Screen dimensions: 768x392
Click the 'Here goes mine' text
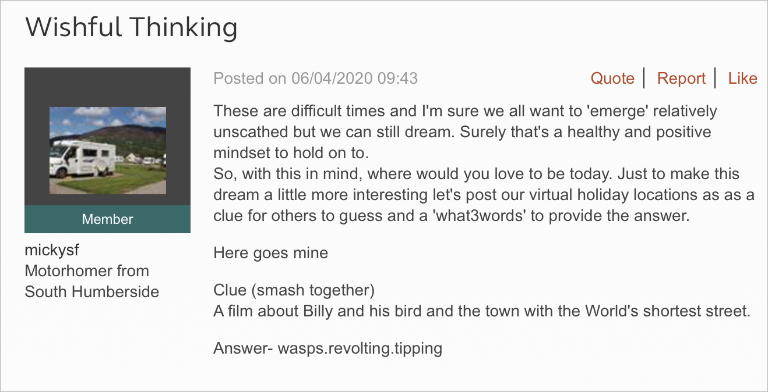(x=270, y=253)
